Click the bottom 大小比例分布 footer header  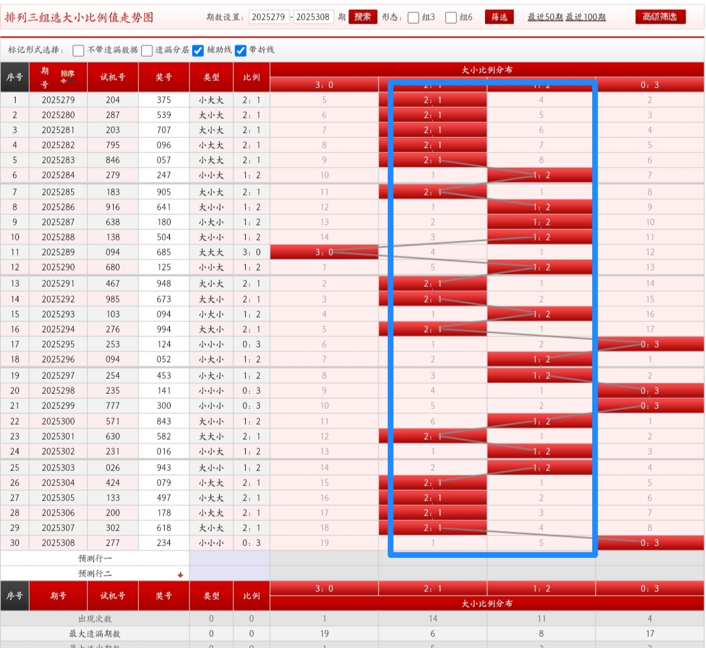(x=487, y=604)
